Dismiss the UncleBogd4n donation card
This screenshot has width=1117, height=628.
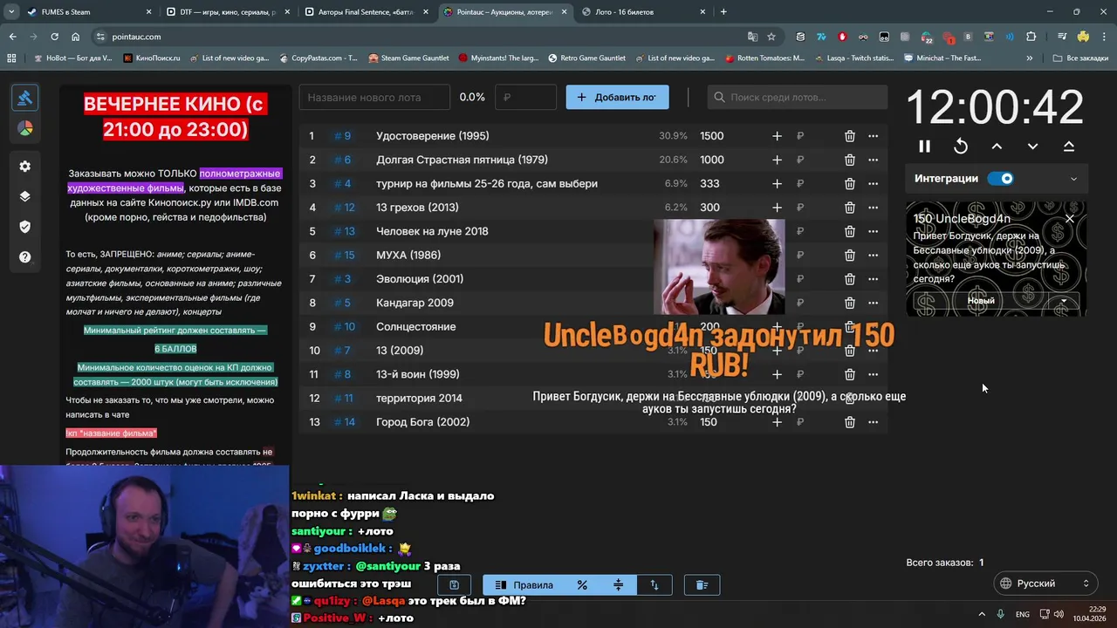pos(1070,218)
